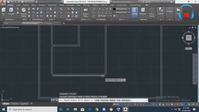Screen dimensions: 199x112
Task: Open the World UCS dropdown
Action: tap(105, 16)
